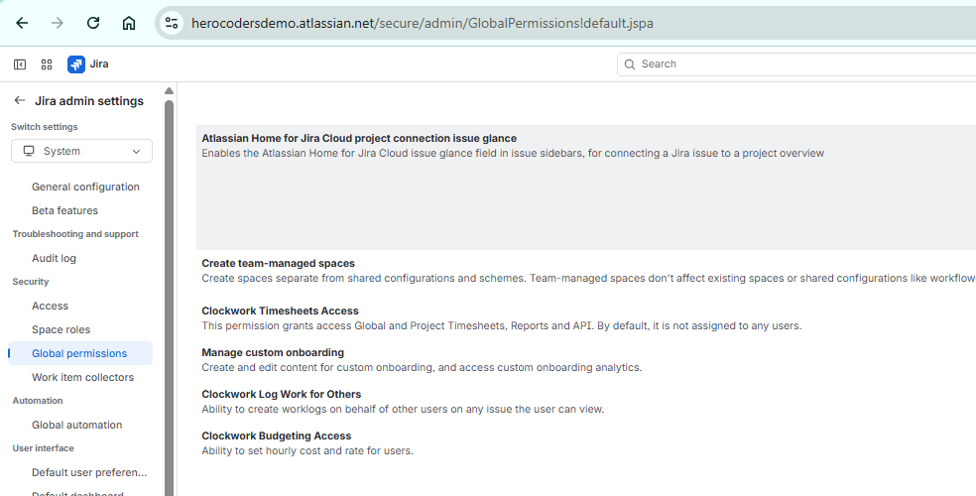Select Global permissions in sidebar
Screen dimensions: 976x496
[x=79, y=353]
